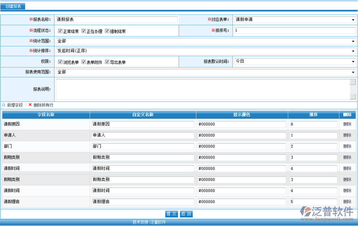
Task: Delete the 申请人 field row
Action: coord(347,136)
